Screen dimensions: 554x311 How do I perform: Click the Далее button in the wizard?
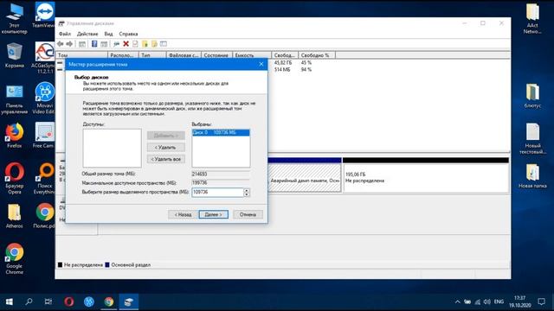[214, 214]
